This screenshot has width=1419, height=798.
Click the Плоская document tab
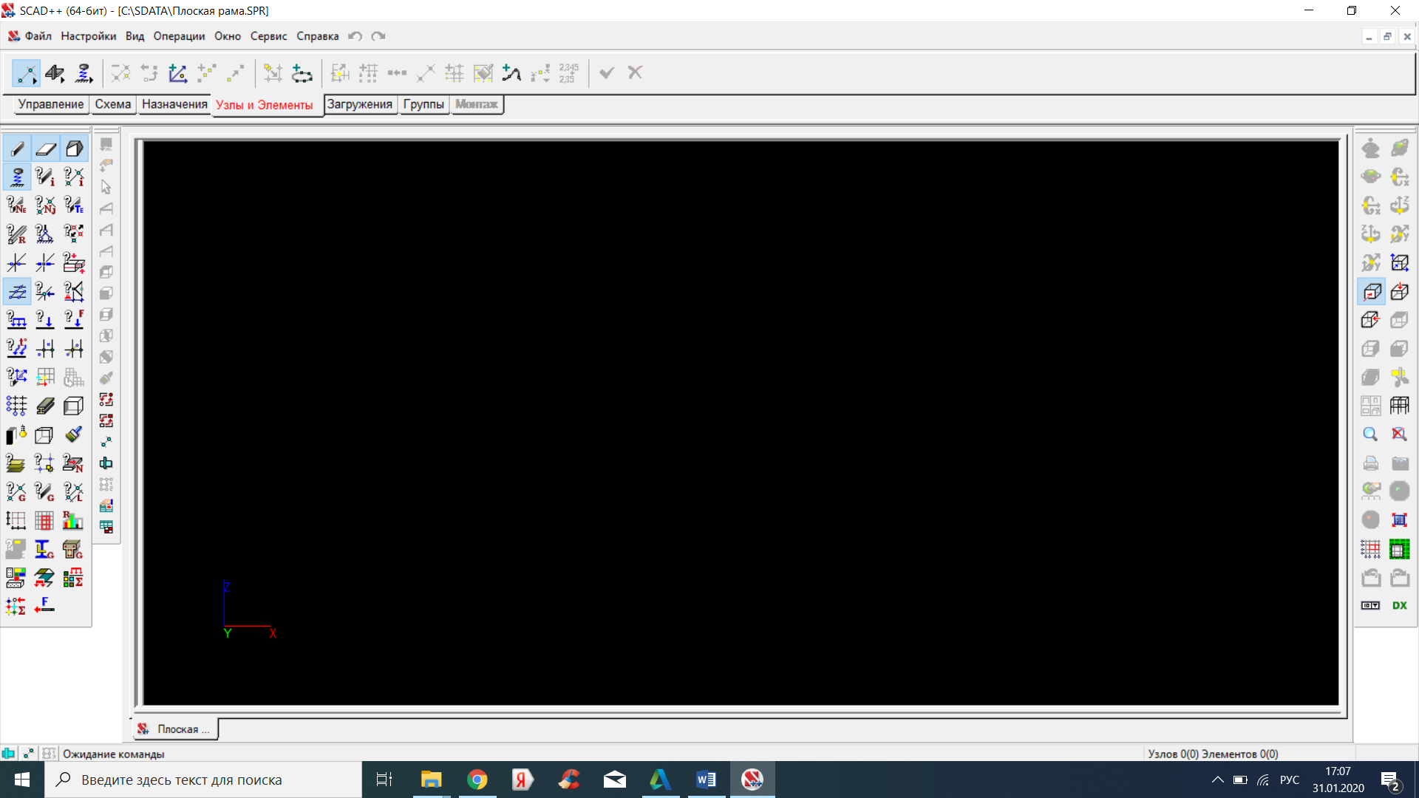176,729
